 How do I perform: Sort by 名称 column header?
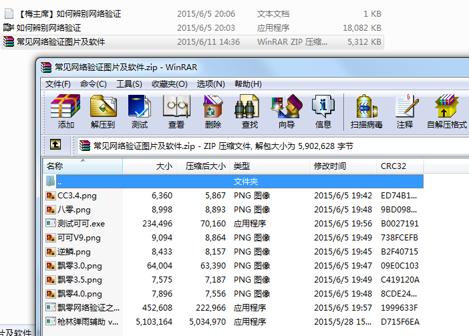pos(83,166)
